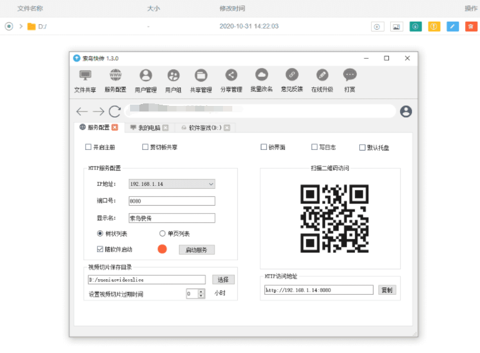Screen dimensions: 480x353
Task: Open the D:/ folder icon
Action: tap(32, 27)
